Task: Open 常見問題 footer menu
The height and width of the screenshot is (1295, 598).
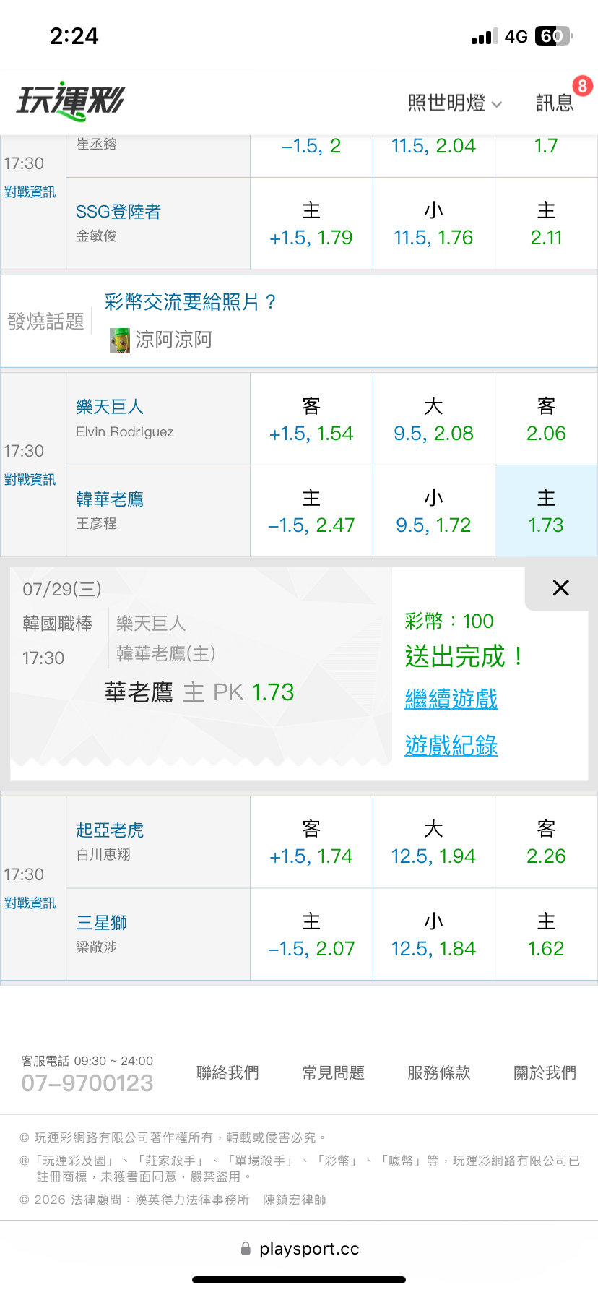Action: 334,1073
